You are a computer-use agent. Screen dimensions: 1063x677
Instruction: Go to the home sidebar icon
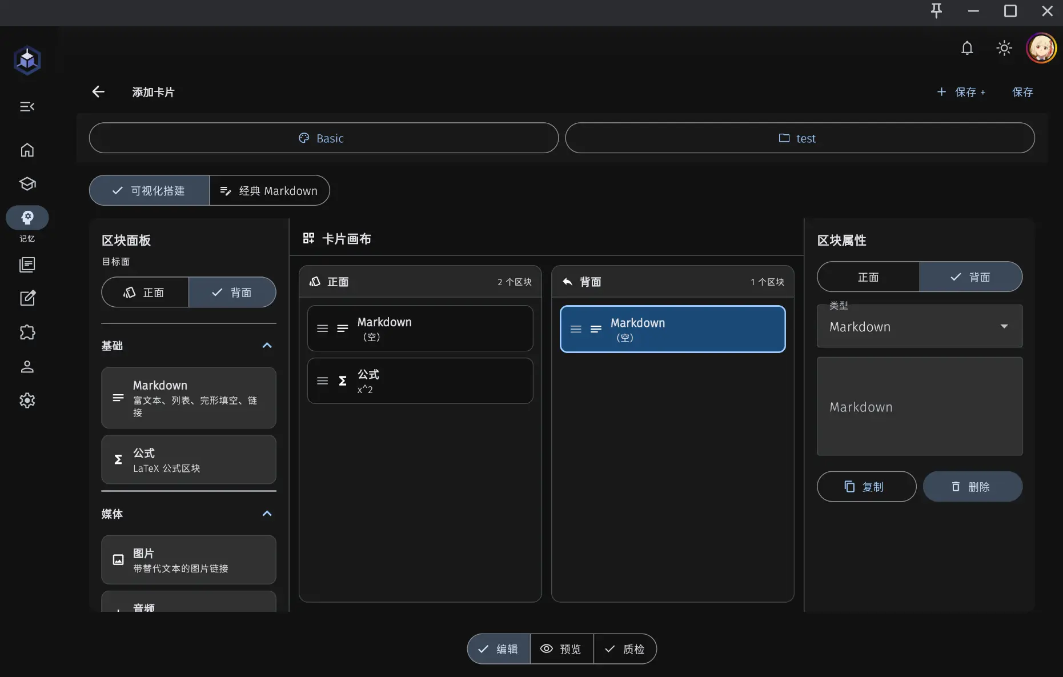[27, 150]
